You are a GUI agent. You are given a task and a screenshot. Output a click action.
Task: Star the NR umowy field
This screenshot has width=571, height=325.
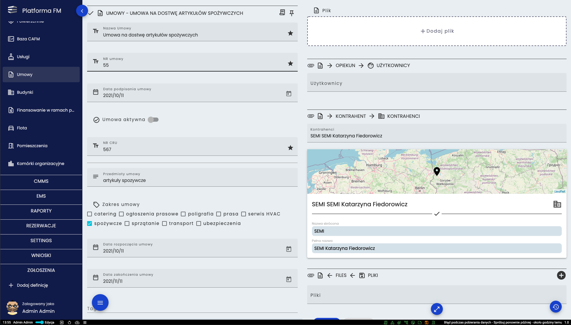[290, 64]
